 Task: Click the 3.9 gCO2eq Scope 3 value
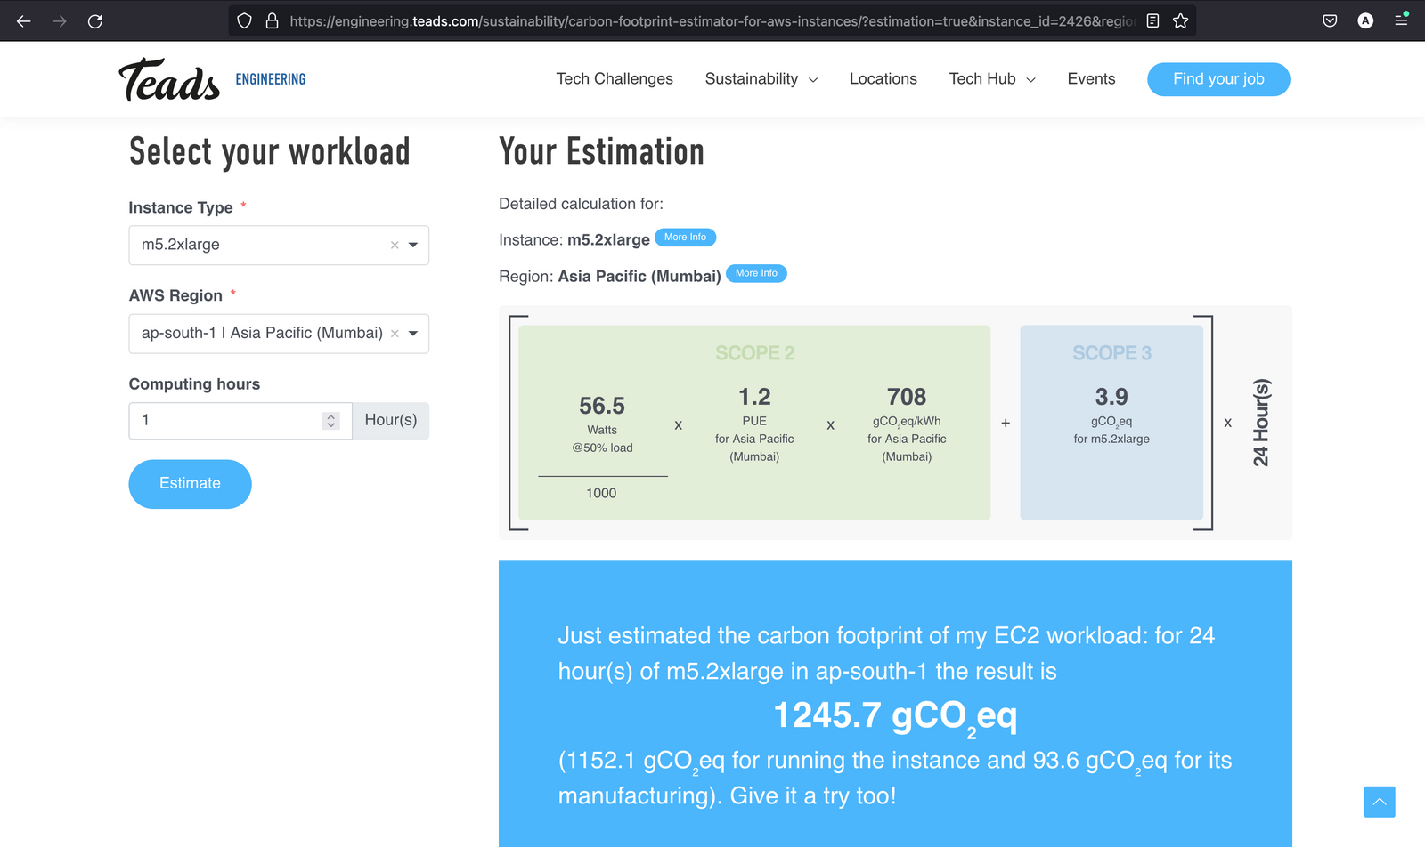[1111, 397]
